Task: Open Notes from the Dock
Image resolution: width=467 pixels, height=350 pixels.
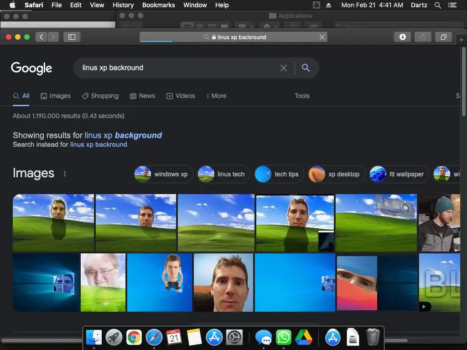Action: [x=194, y=338]
